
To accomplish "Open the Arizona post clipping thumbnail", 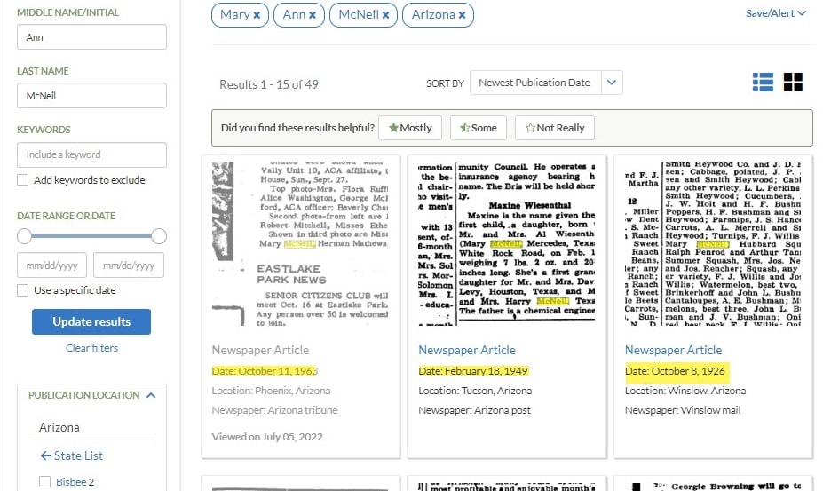I will click(507, 244).
